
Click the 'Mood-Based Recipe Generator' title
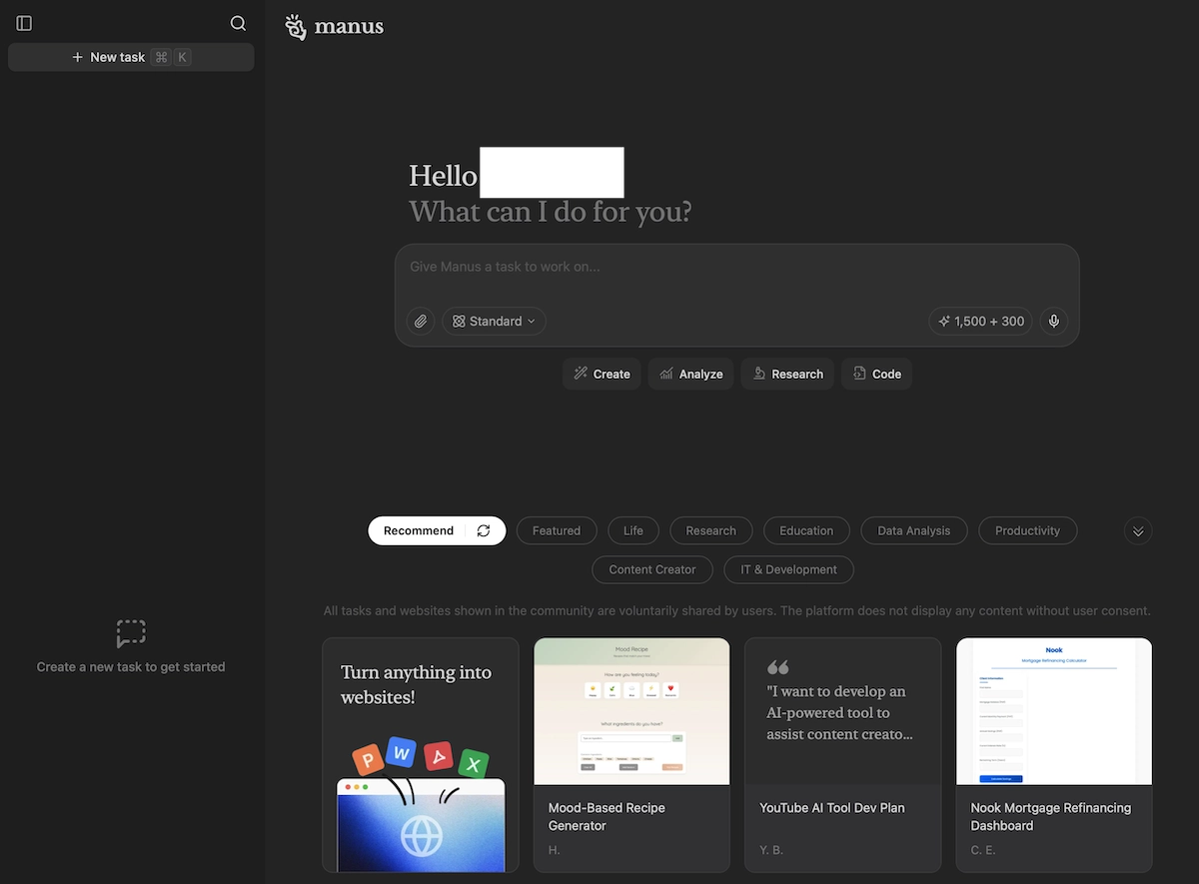tap(606, 817)
